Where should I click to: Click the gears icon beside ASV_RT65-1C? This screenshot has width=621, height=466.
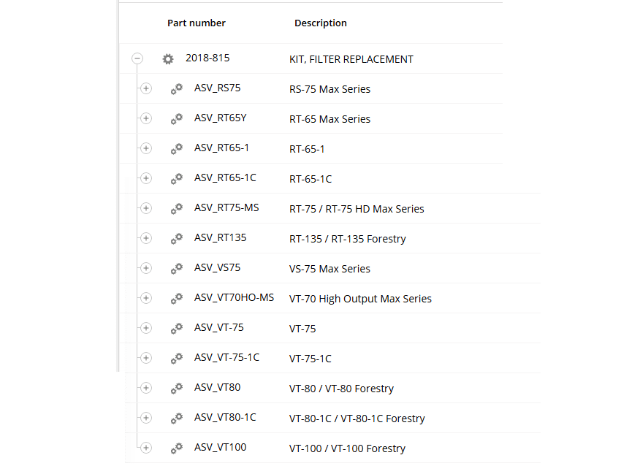(x=177, y=179)
